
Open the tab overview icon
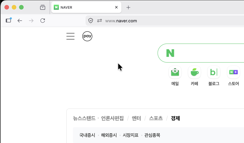tap(42, 7)
